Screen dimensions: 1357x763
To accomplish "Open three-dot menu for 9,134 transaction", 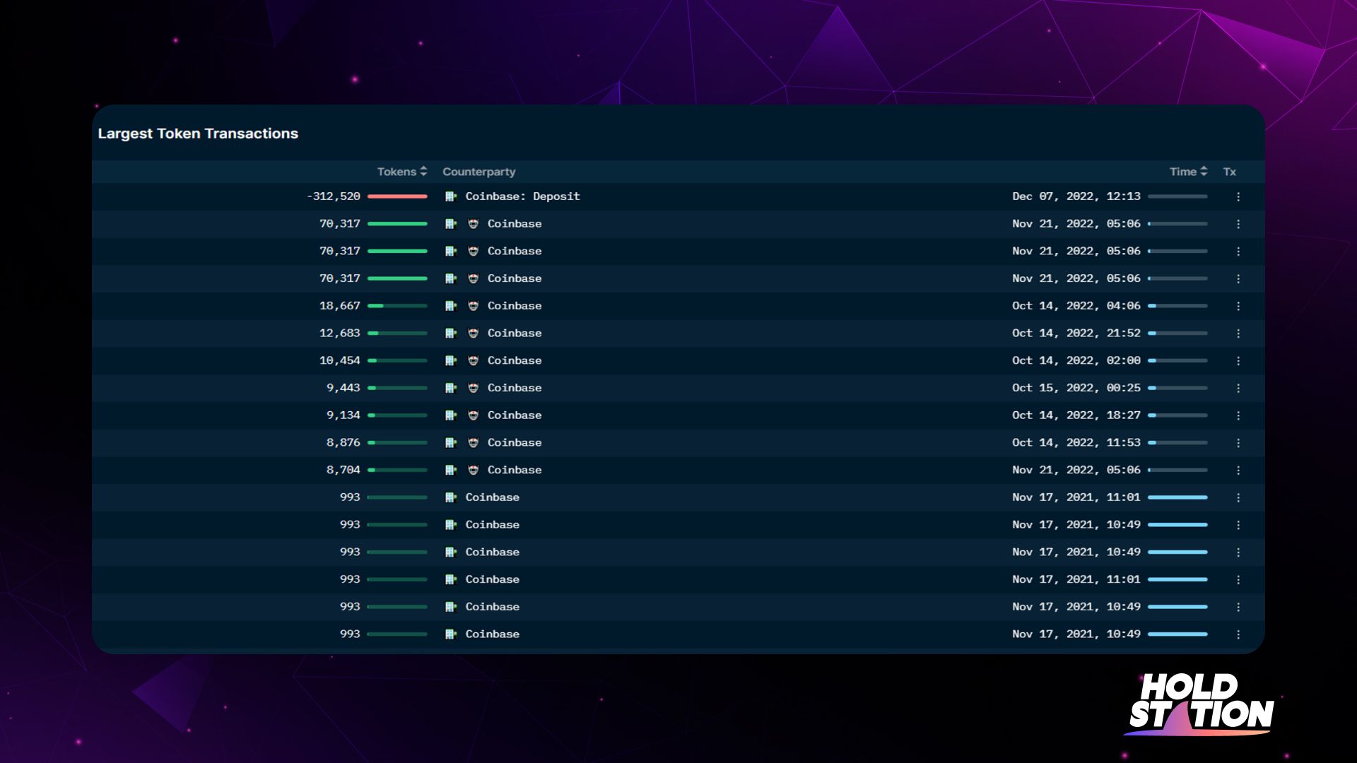I will [x=1238, y=416].
